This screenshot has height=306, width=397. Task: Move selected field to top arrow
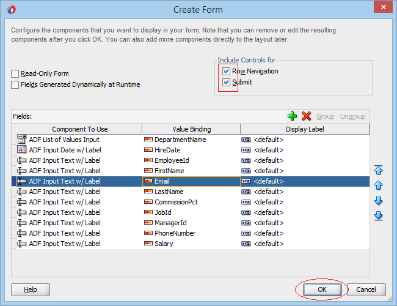(x=378, y=170)
